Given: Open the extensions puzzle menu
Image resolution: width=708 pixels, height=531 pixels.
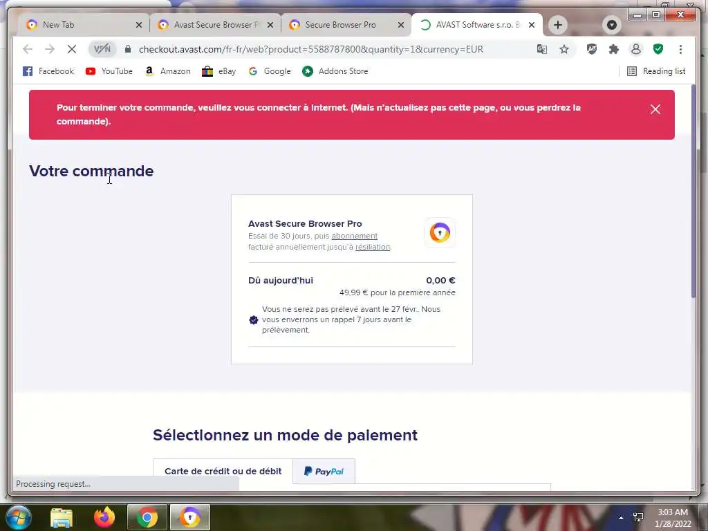Looking at the screenshot, I should tap(614, 49).
